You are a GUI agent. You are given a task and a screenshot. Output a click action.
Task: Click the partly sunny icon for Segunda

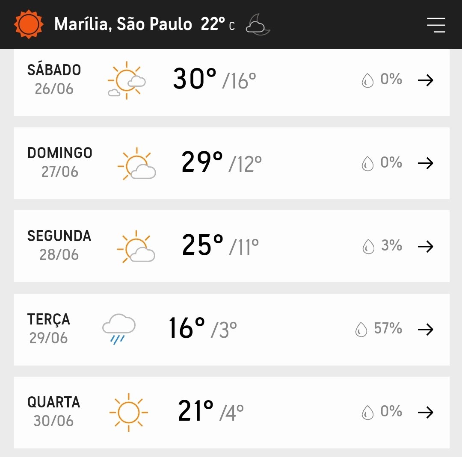(136, 247)
